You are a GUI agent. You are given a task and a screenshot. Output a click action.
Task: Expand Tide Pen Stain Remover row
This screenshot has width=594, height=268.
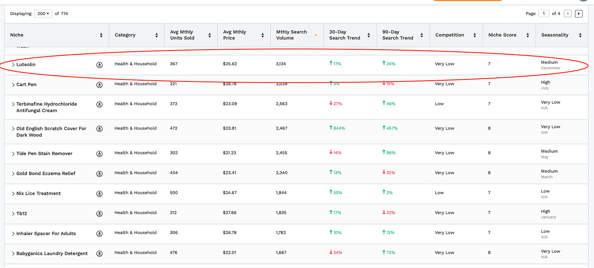pos(13,154)
